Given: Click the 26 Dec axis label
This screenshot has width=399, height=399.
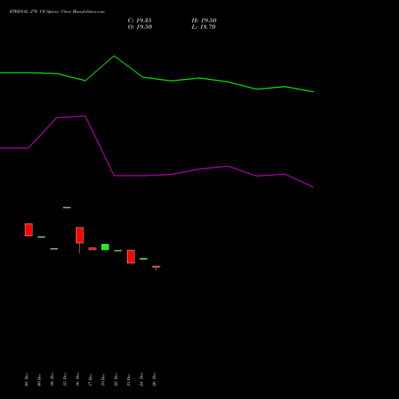Looking at the screenshot, I should tap(154, 380).
